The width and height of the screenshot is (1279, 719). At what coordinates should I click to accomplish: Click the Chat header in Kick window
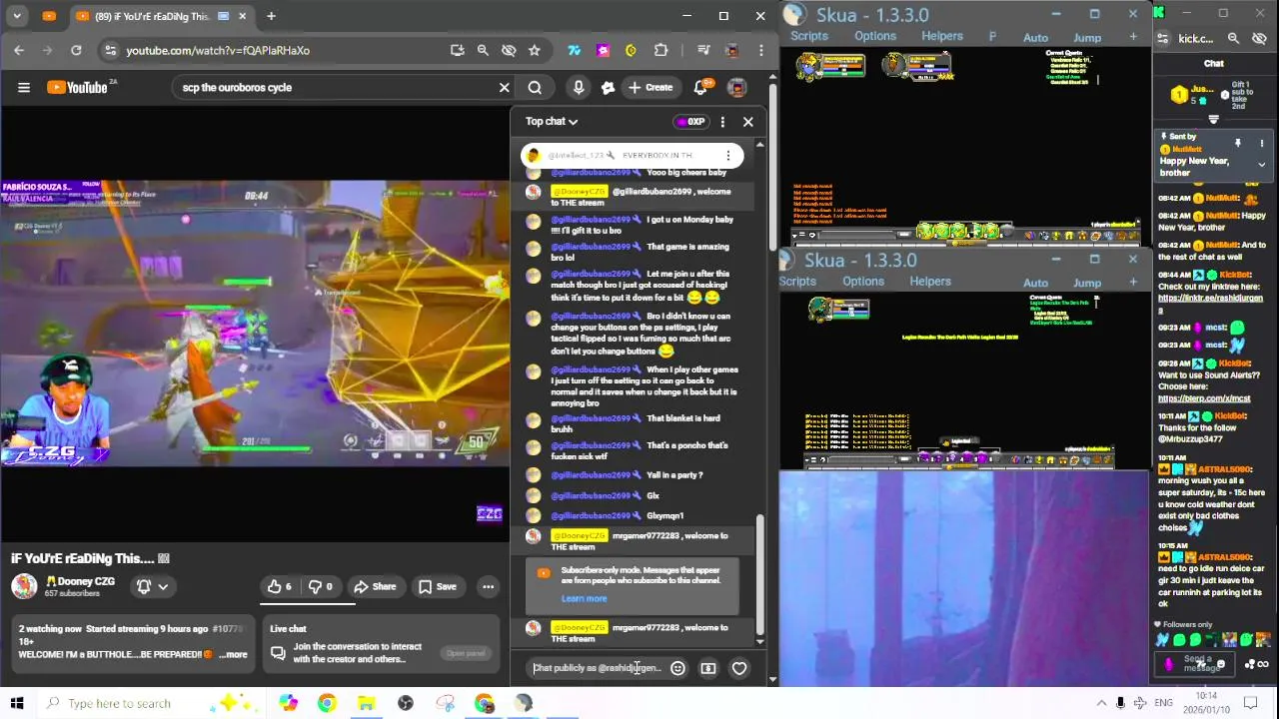[1213, 63]
